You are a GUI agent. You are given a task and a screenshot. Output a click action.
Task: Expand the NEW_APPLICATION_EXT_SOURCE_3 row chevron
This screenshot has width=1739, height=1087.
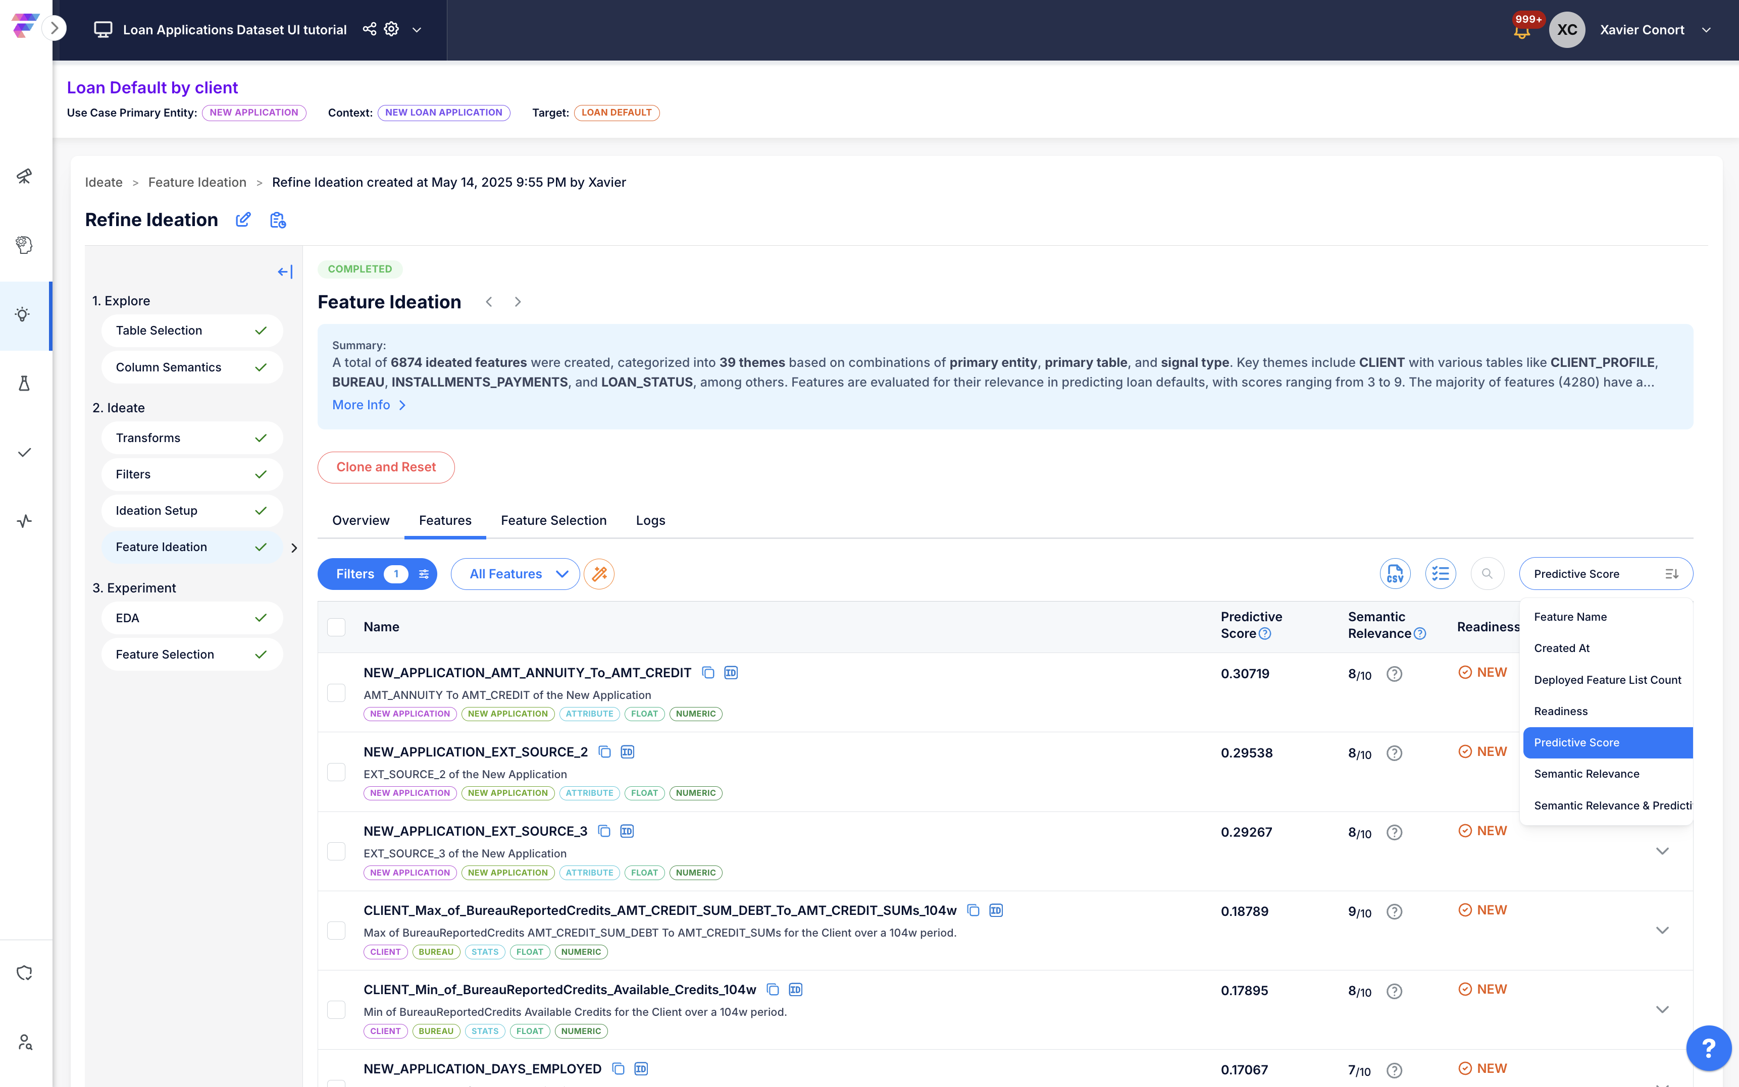coord(1662,851)
